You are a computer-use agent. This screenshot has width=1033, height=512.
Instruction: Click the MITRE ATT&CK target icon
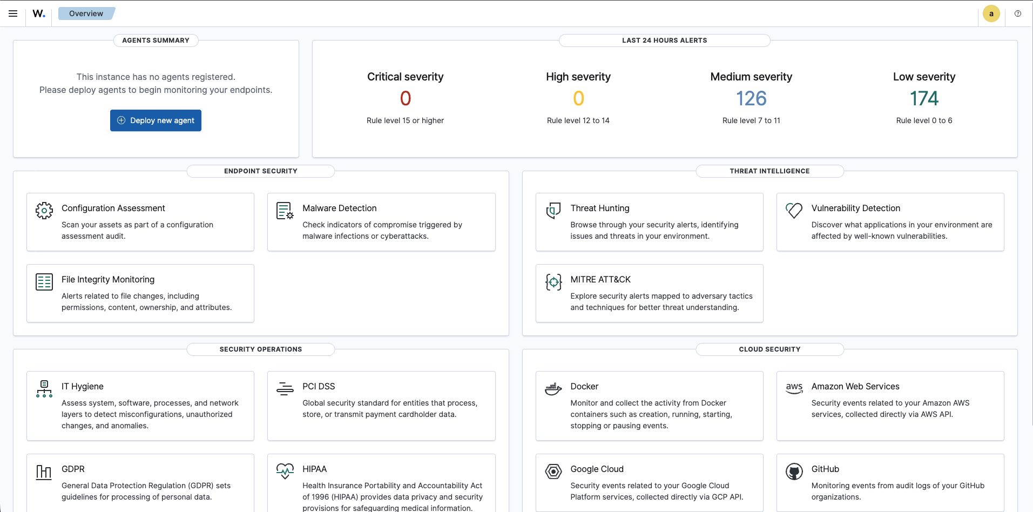point(553,282)
